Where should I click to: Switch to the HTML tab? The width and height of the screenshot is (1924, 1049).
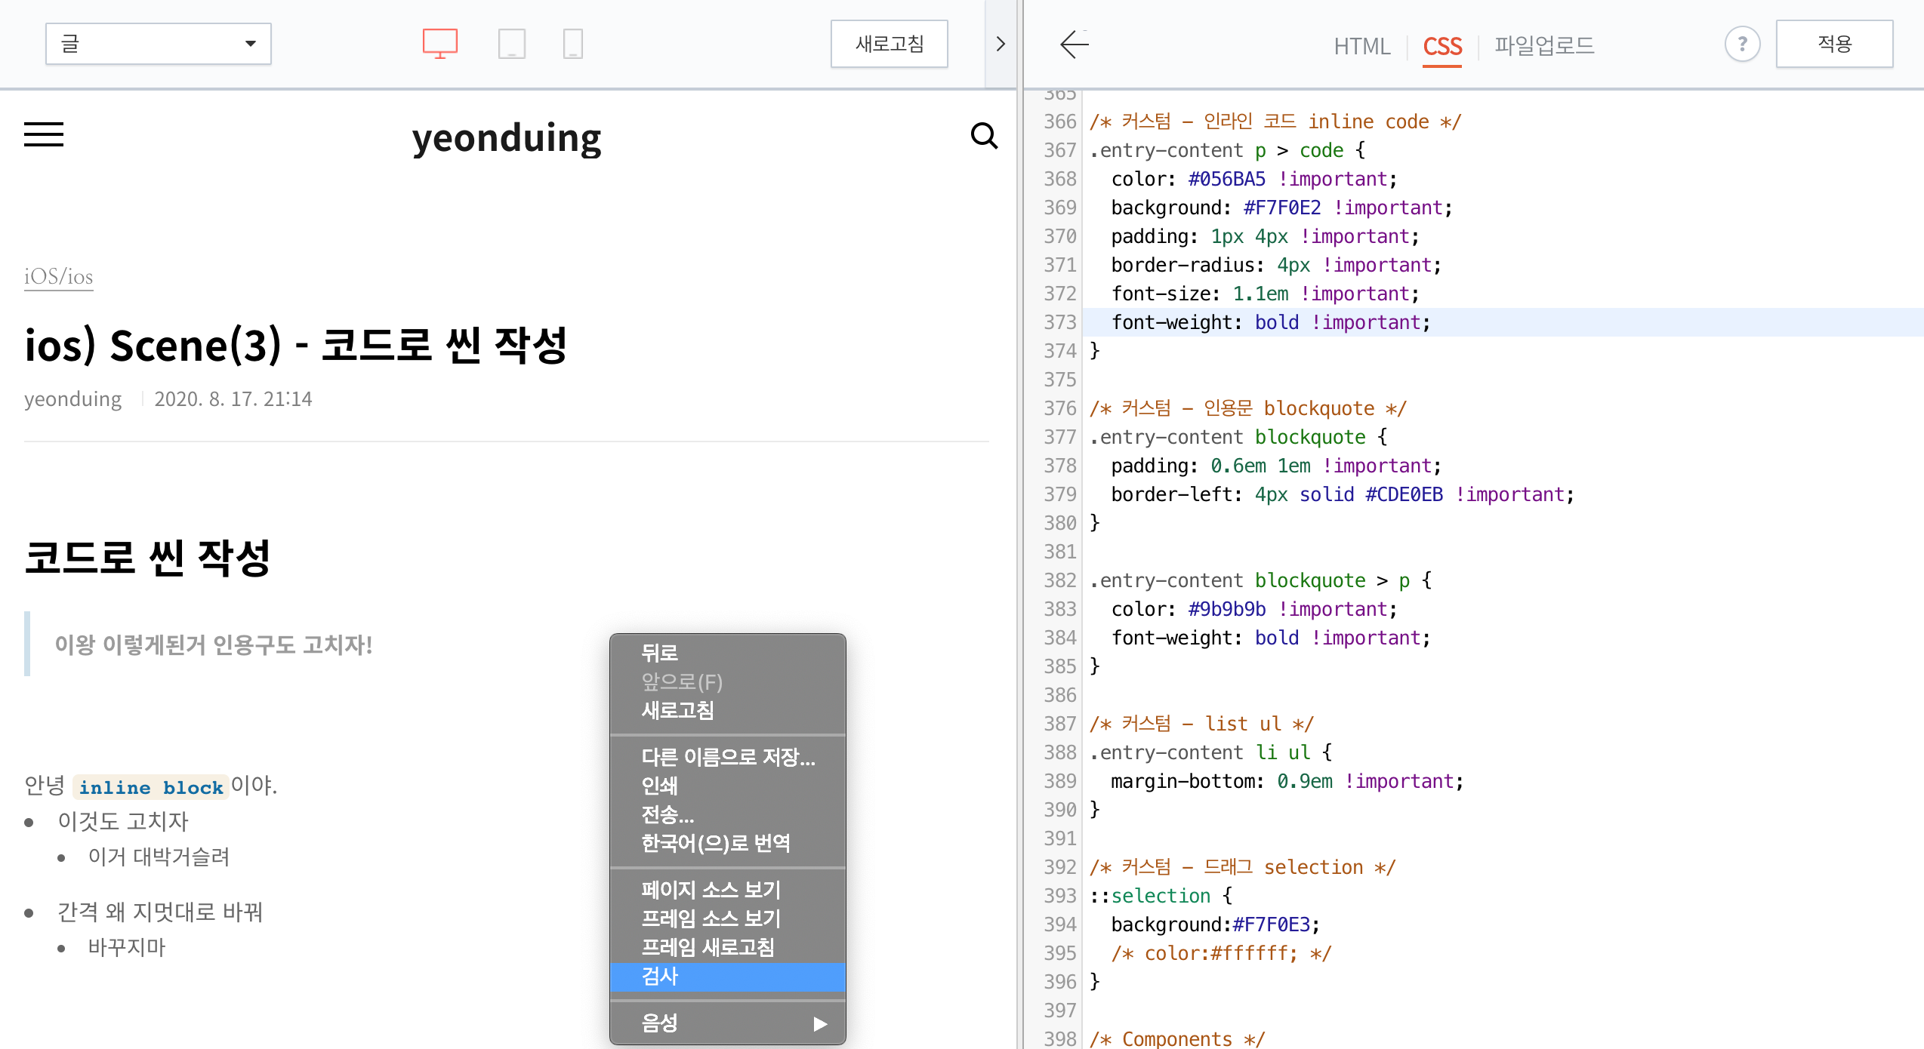(x=1361, y=46)
